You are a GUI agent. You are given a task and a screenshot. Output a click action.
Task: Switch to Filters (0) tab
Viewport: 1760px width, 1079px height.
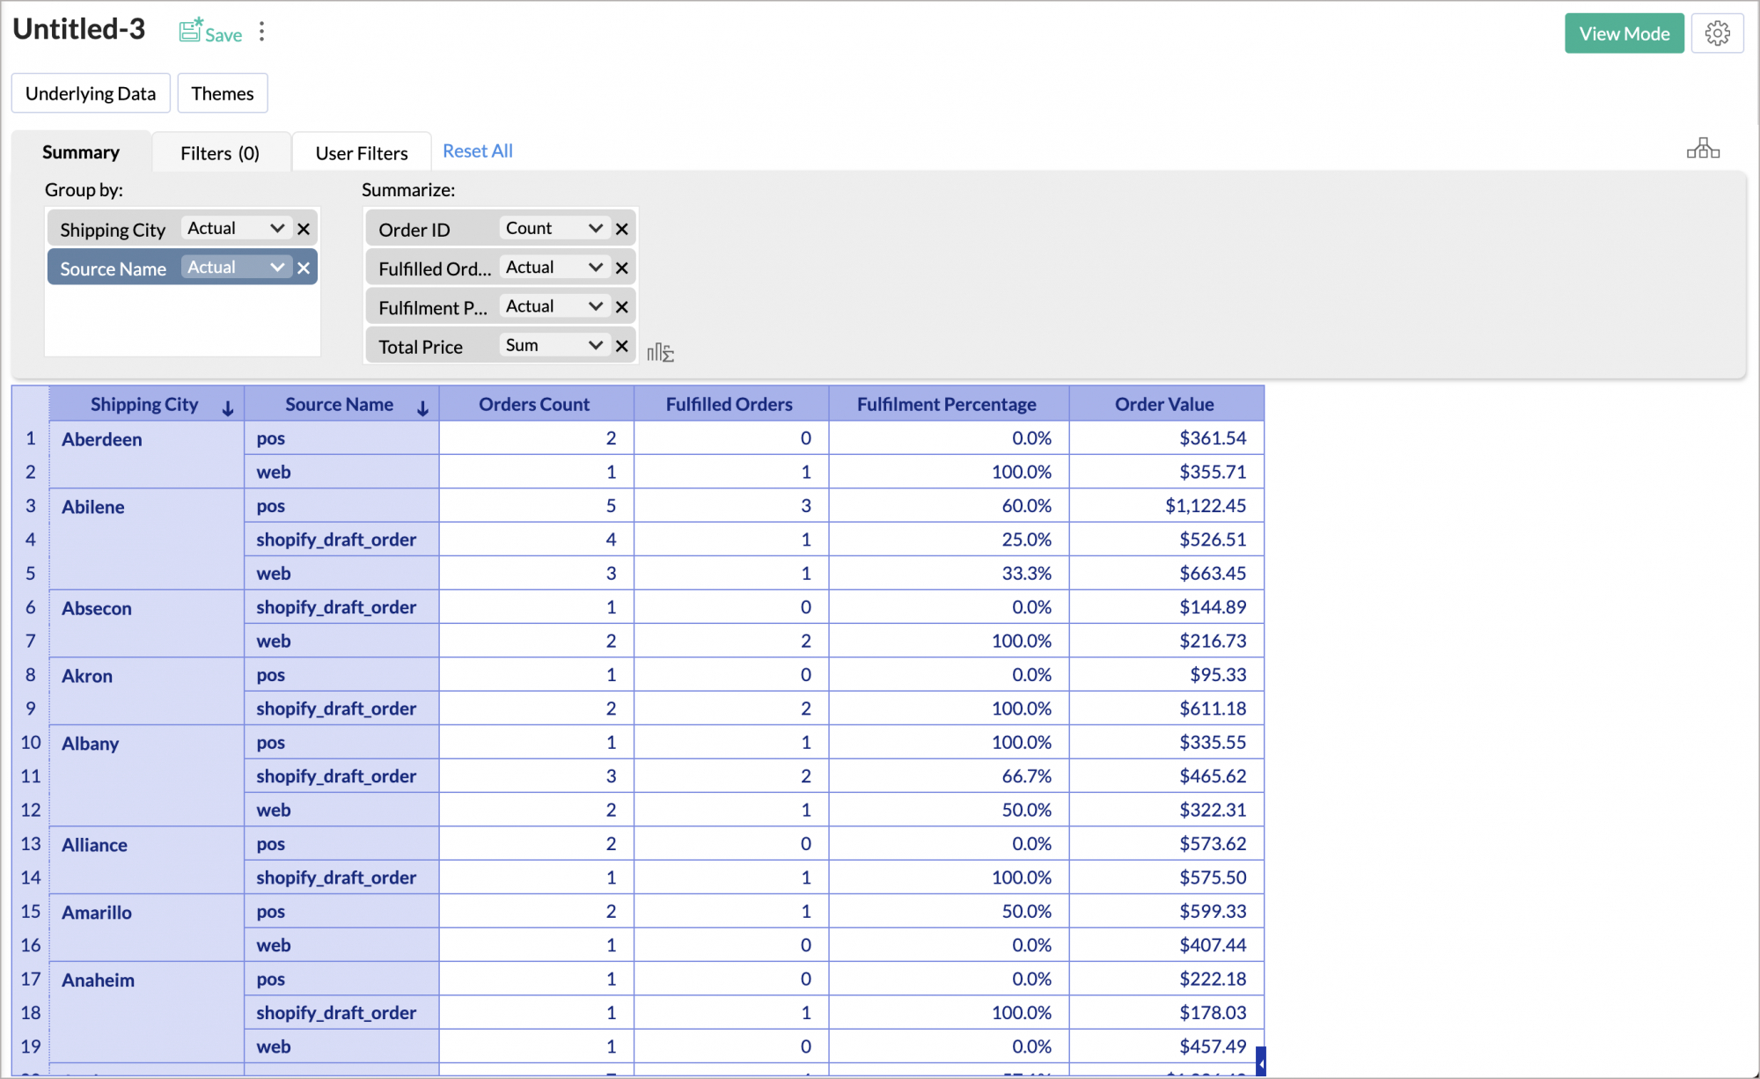click(220, 153)
